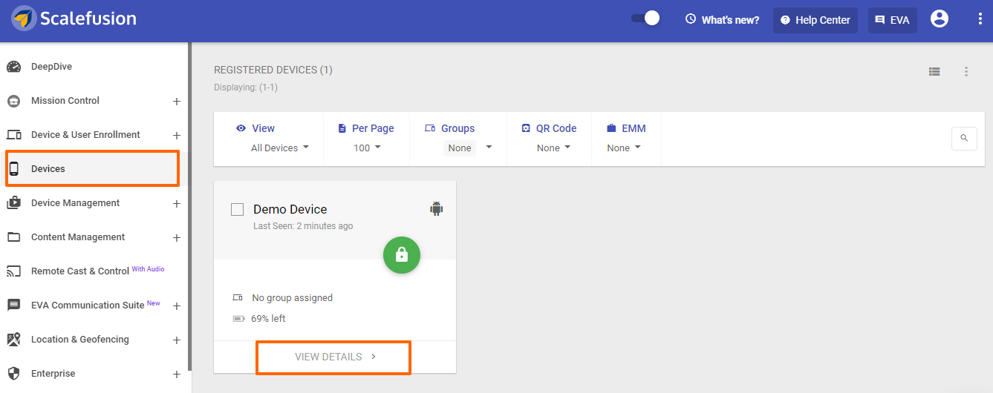
Task: Click the Enterprise shield icon
Action: click(14, 374)
